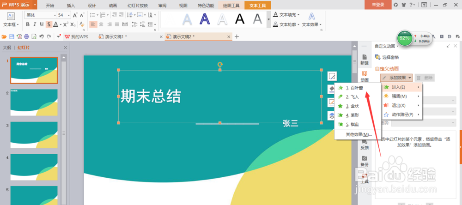The image size is (462, 205).
Task: Open the 插入 ribbon tab
Action: pyautogui.click(x=71, y=5)
